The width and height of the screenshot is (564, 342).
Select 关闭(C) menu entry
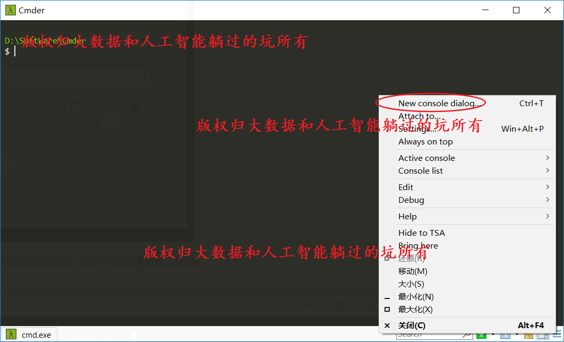pos(467,326)
